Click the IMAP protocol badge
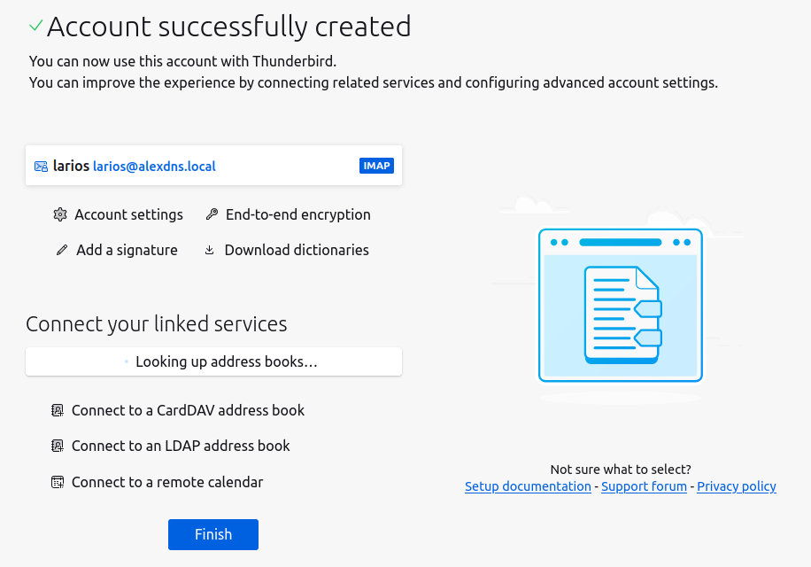The image size is (811, 567). (376, 166)
